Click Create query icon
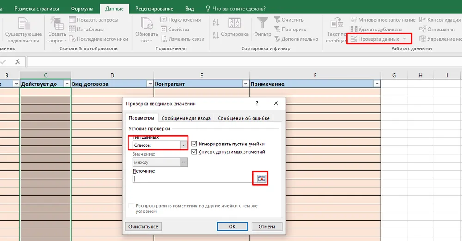 pos(57,24)
